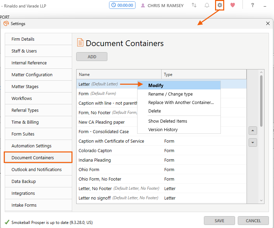Viewport: 274px width, 228px height.
Task: Open the help question mark
Action: pyautogui.click(x=253, y=5)
